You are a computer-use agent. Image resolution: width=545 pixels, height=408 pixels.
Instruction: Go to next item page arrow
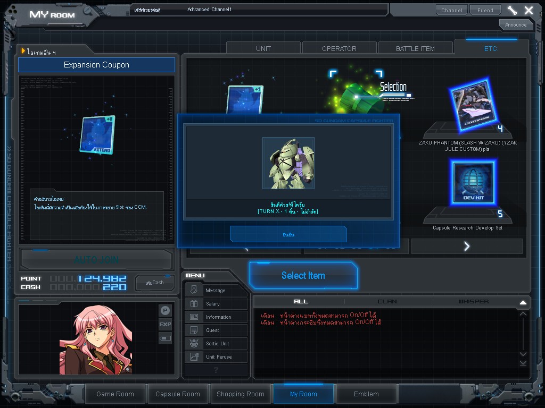(x=467, y=246)
